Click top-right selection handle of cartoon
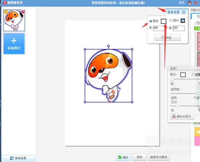Image resolution: width=200 pixels, height=162 pixels. coord(132,49)
